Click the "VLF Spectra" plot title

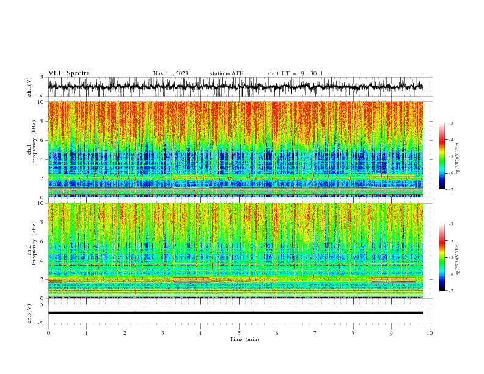click(69, 73)
